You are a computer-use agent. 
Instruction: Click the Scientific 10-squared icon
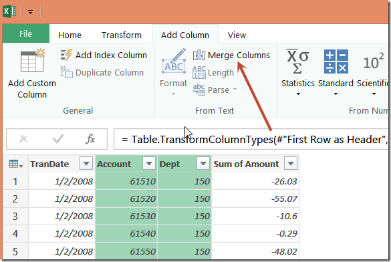(x=374, y=61)
